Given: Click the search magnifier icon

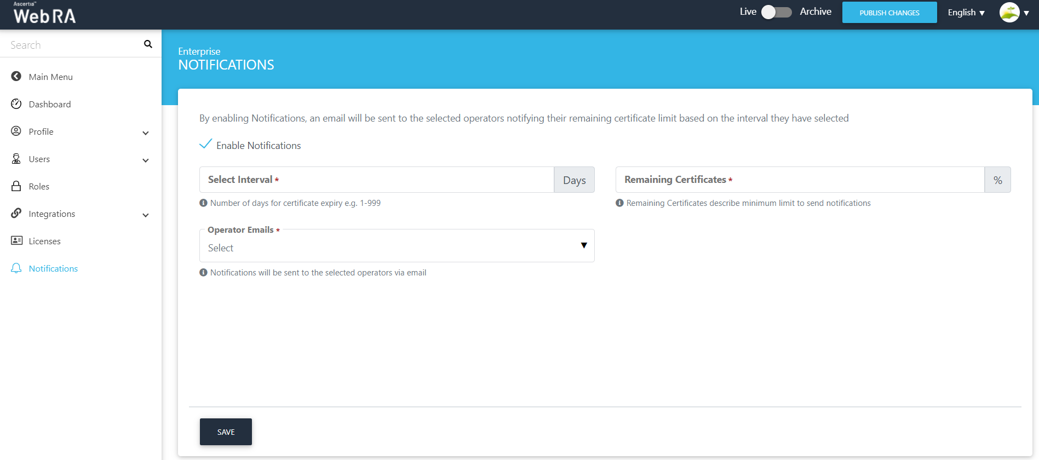Looking at the screenshot, I should (x=148, y=44).
